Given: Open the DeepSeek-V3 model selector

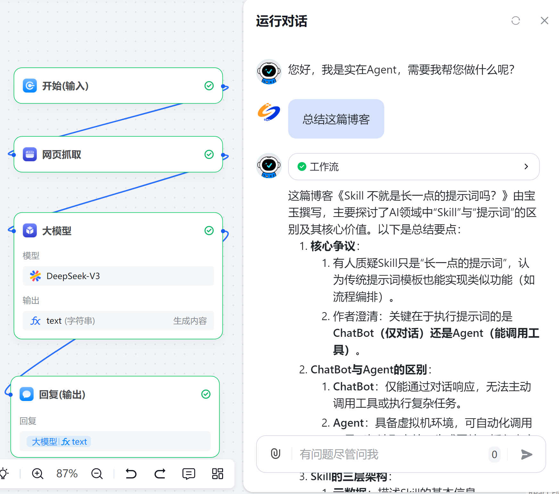Looking at the screenshot, I should click(x=118, y=276).
